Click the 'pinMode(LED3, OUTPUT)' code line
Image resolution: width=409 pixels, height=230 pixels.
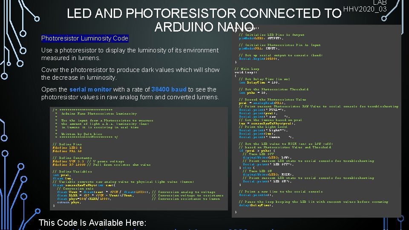[x=261, y=38]
